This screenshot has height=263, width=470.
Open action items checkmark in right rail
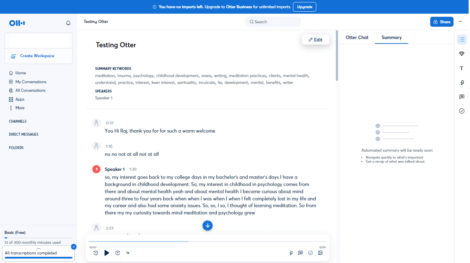462,111
